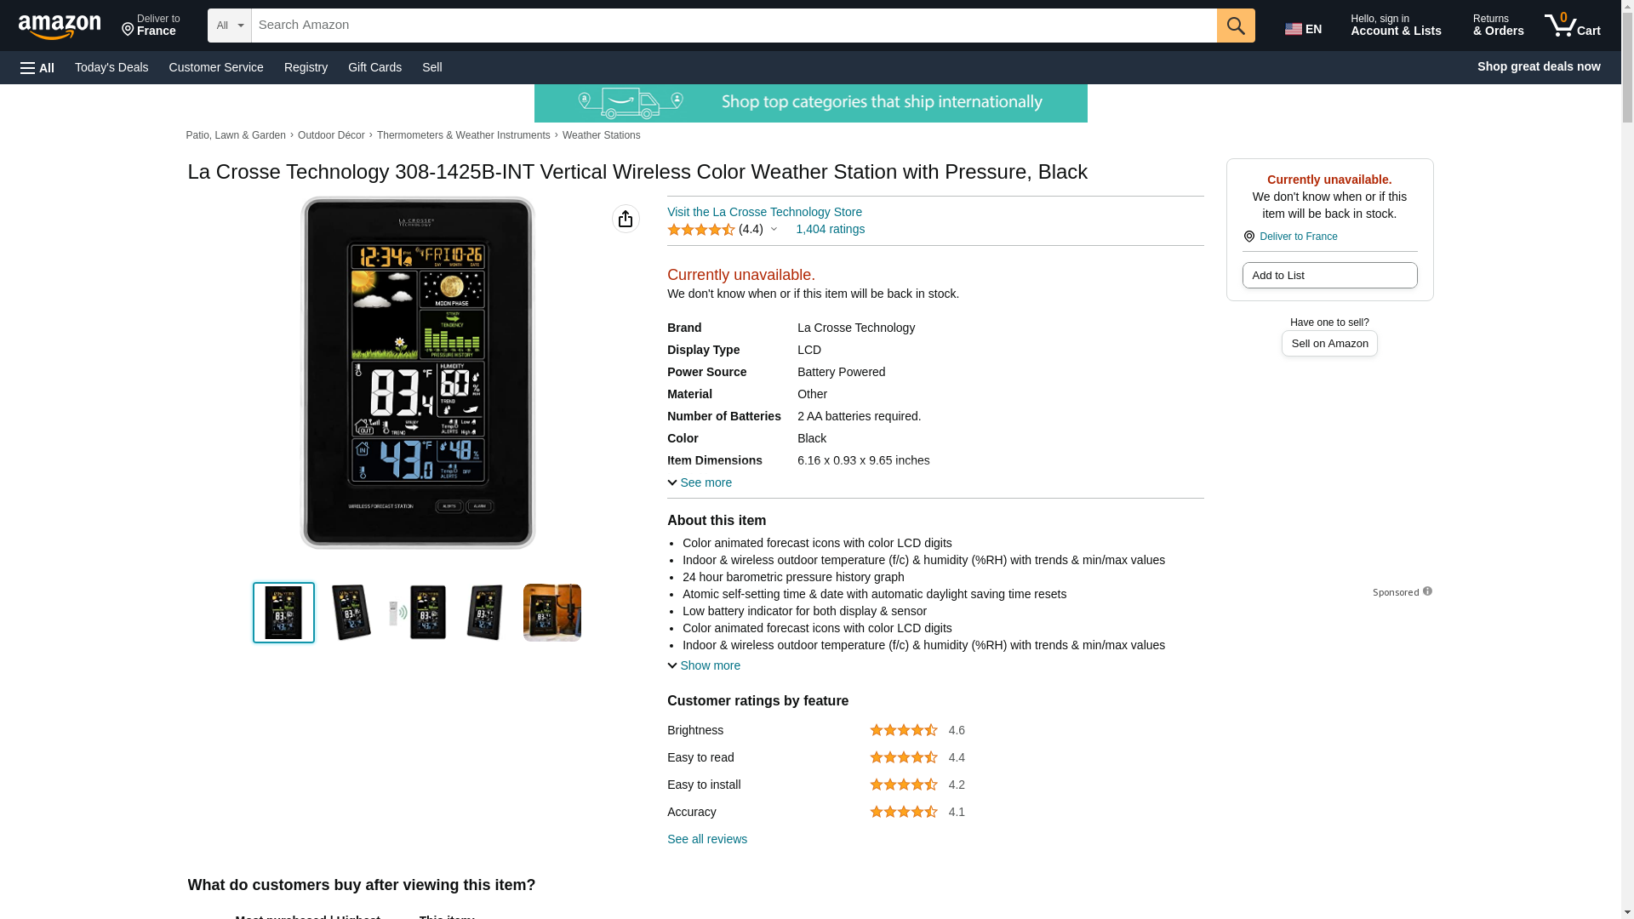The width and height of the screenshot is (1634, 919).
Task: Expand Show more about this item
Action: click(704, 665)
